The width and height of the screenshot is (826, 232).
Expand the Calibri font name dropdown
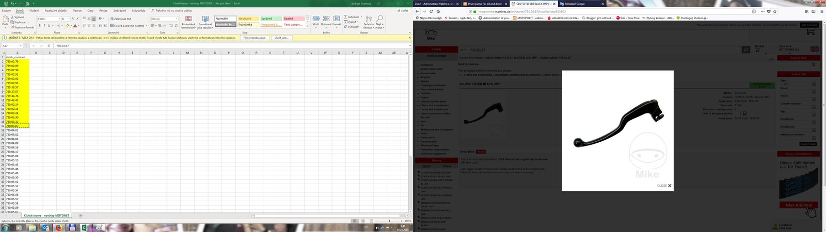point(58,19)
